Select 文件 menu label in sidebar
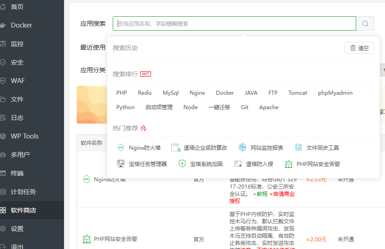Image resolution: width=385 pixels, height=249 pixels. 17,99
